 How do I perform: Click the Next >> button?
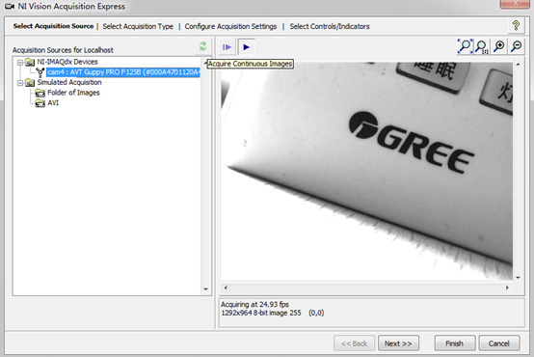pos(398,343)
